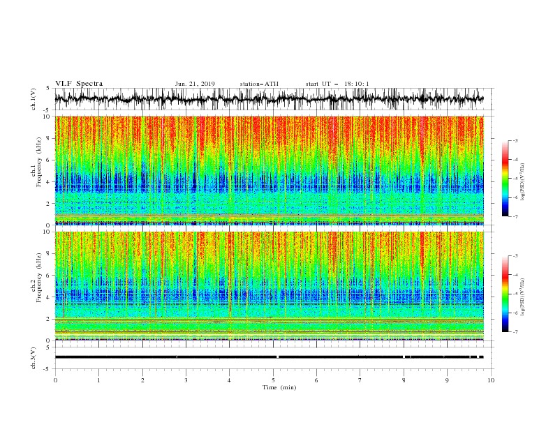This screenshot has height=427, width=553.
Task: Click the ch.2 spectrogram panel
Action: point(269,286)
